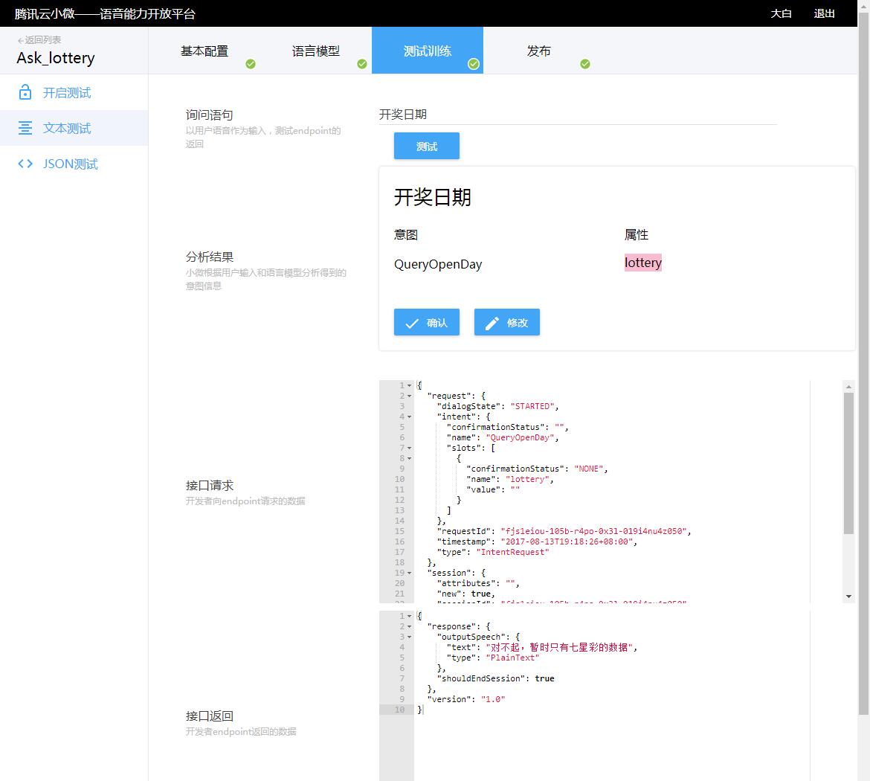Click the green checkmark badge on 语言模型
This screenshot has height=781, width=870.
(x=362, y=64)
